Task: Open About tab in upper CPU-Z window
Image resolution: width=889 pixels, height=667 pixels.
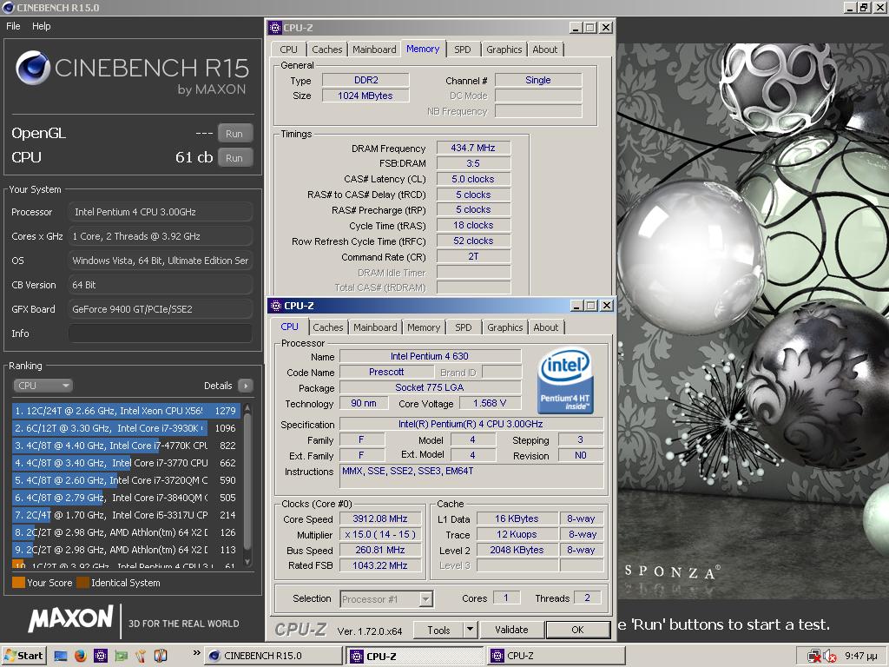Action: [x=545, y=50]
